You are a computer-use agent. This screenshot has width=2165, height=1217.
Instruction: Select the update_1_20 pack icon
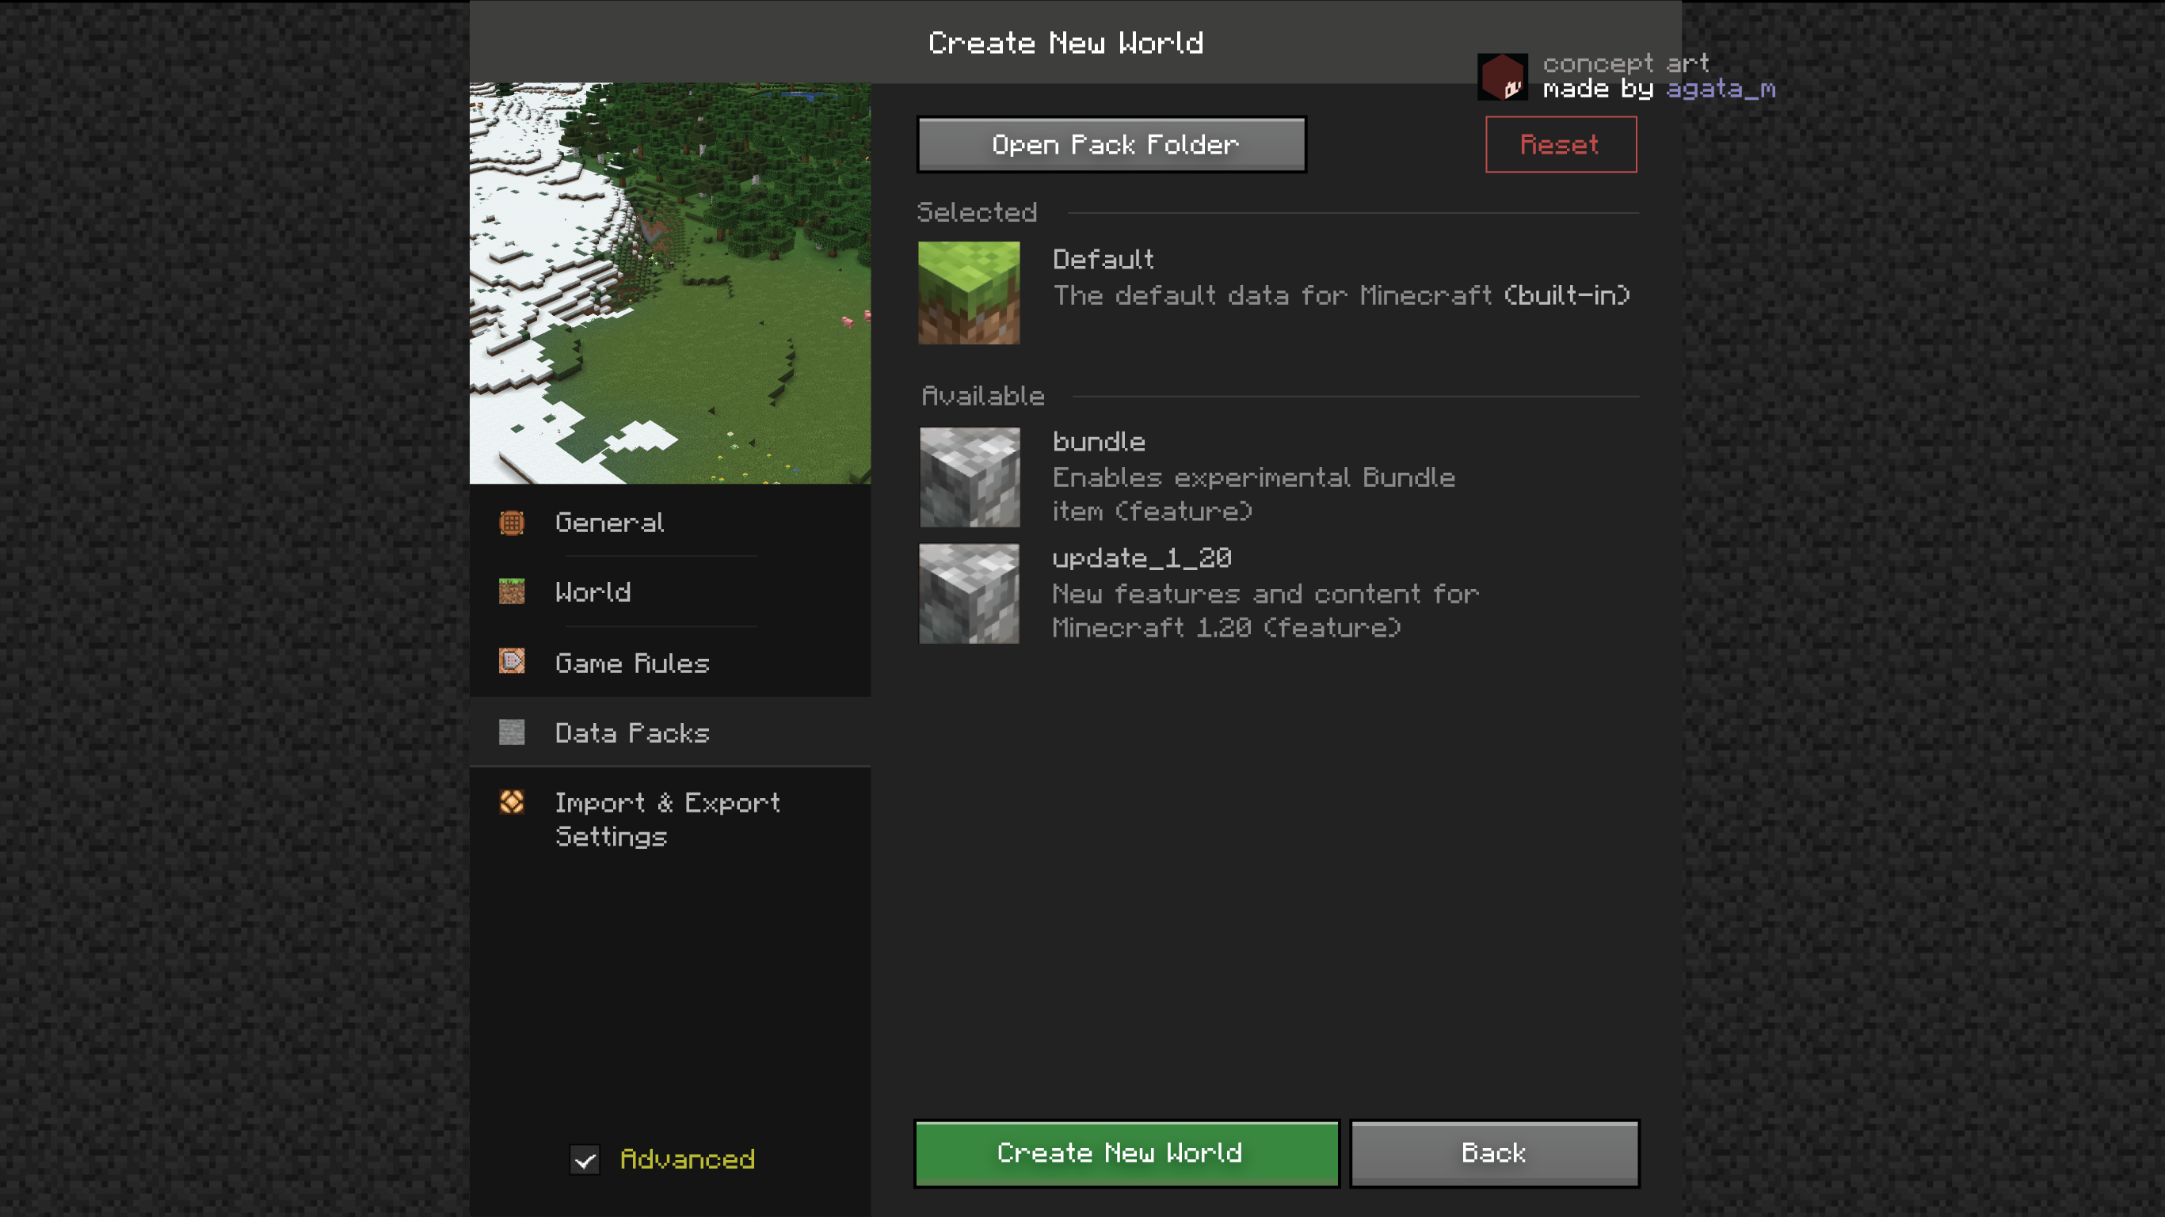[x=969, y=594]
